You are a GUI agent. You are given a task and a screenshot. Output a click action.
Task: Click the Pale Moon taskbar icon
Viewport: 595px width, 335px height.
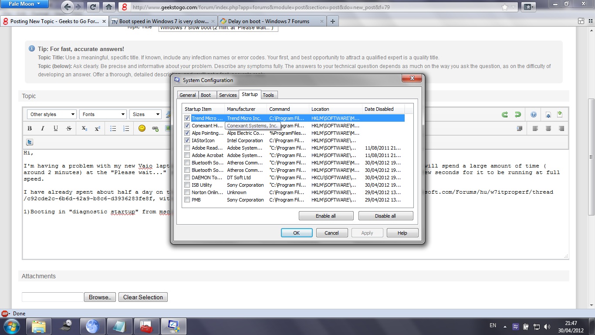[93, 326]
